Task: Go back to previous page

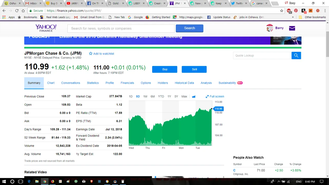Action: pos(4,11)
